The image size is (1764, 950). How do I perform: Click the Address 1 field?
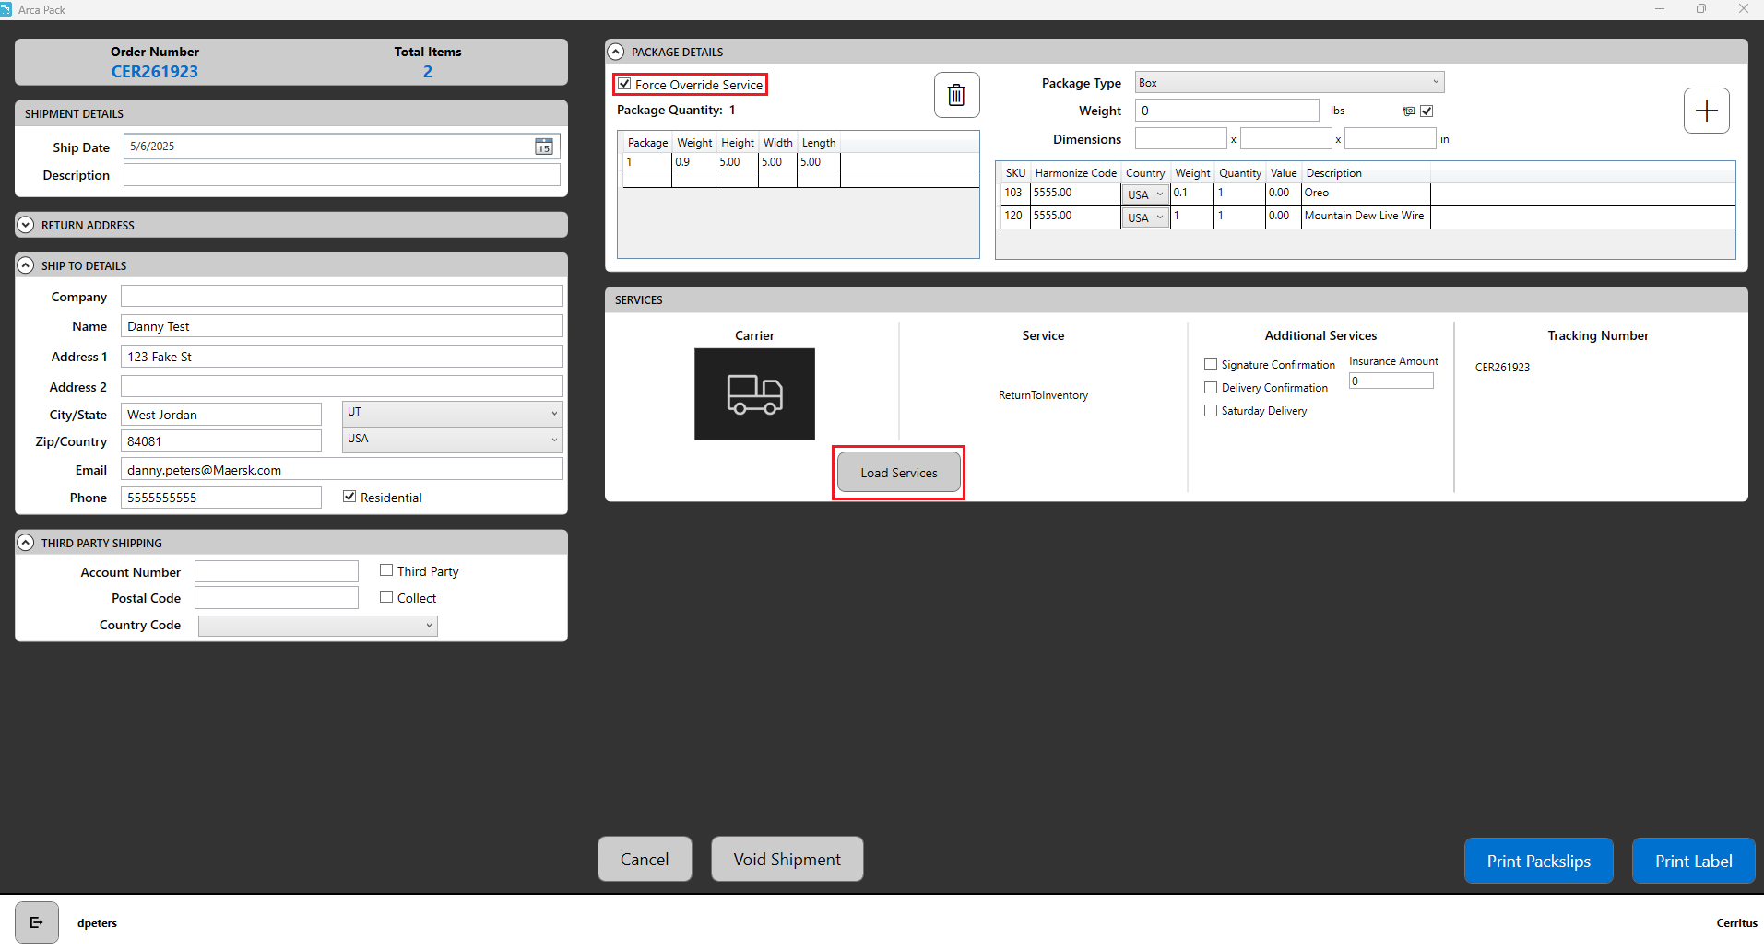point(342,357)
